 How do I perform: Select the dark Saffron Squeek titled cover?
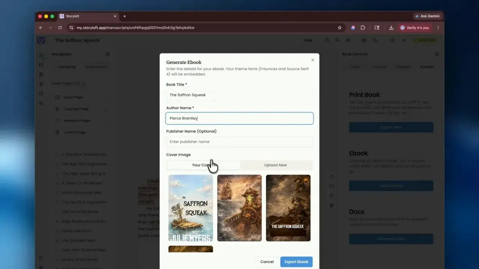(x=288, y=208)
